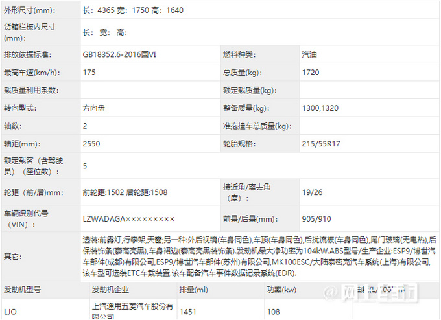Click the 轮距(前/后)mm label
Screen dimensions: 441x320
click(34, 192)
